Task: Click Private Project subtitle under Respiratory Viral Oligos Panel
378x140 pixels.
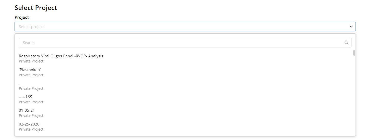Action: pos(31,61)
